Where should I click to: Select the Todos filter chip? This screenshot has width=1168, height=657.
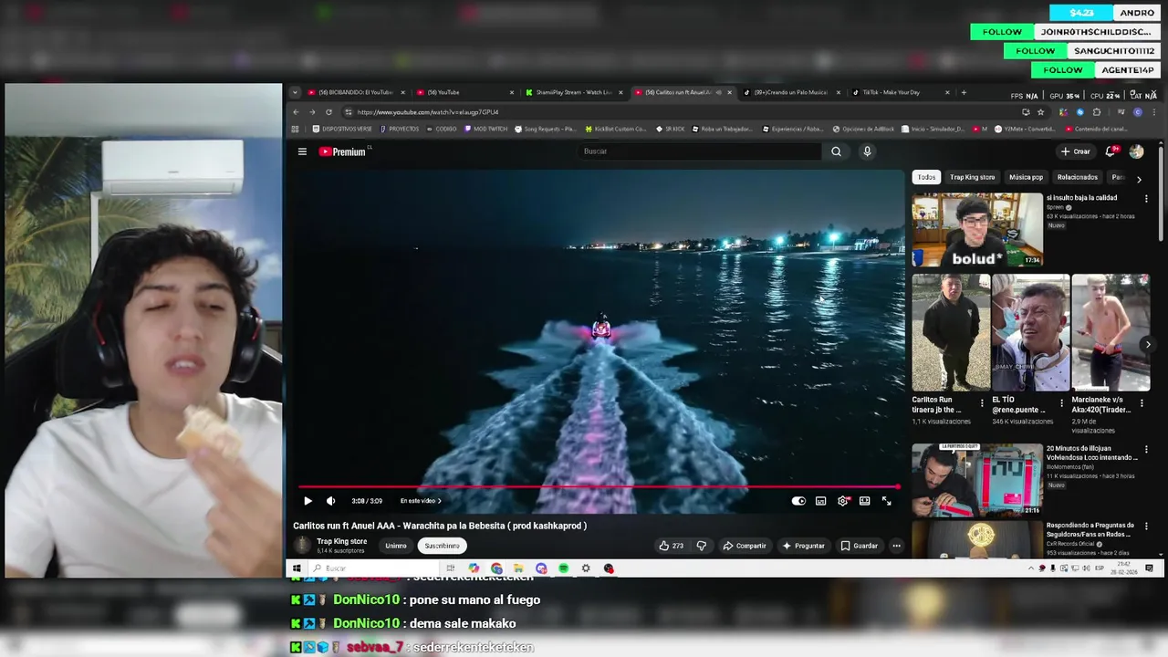tap(926, 177)
